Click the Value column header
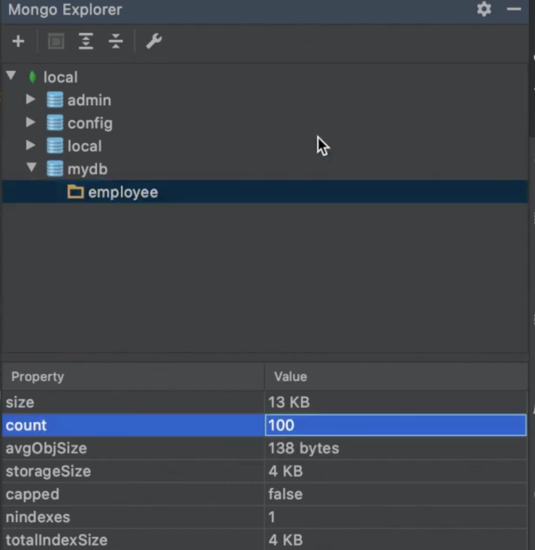Screen dimensions: 535x550 290,377
